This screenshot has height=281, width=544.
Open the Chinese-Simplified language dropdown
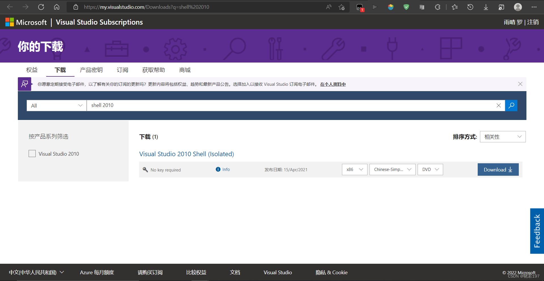(392, 169)
